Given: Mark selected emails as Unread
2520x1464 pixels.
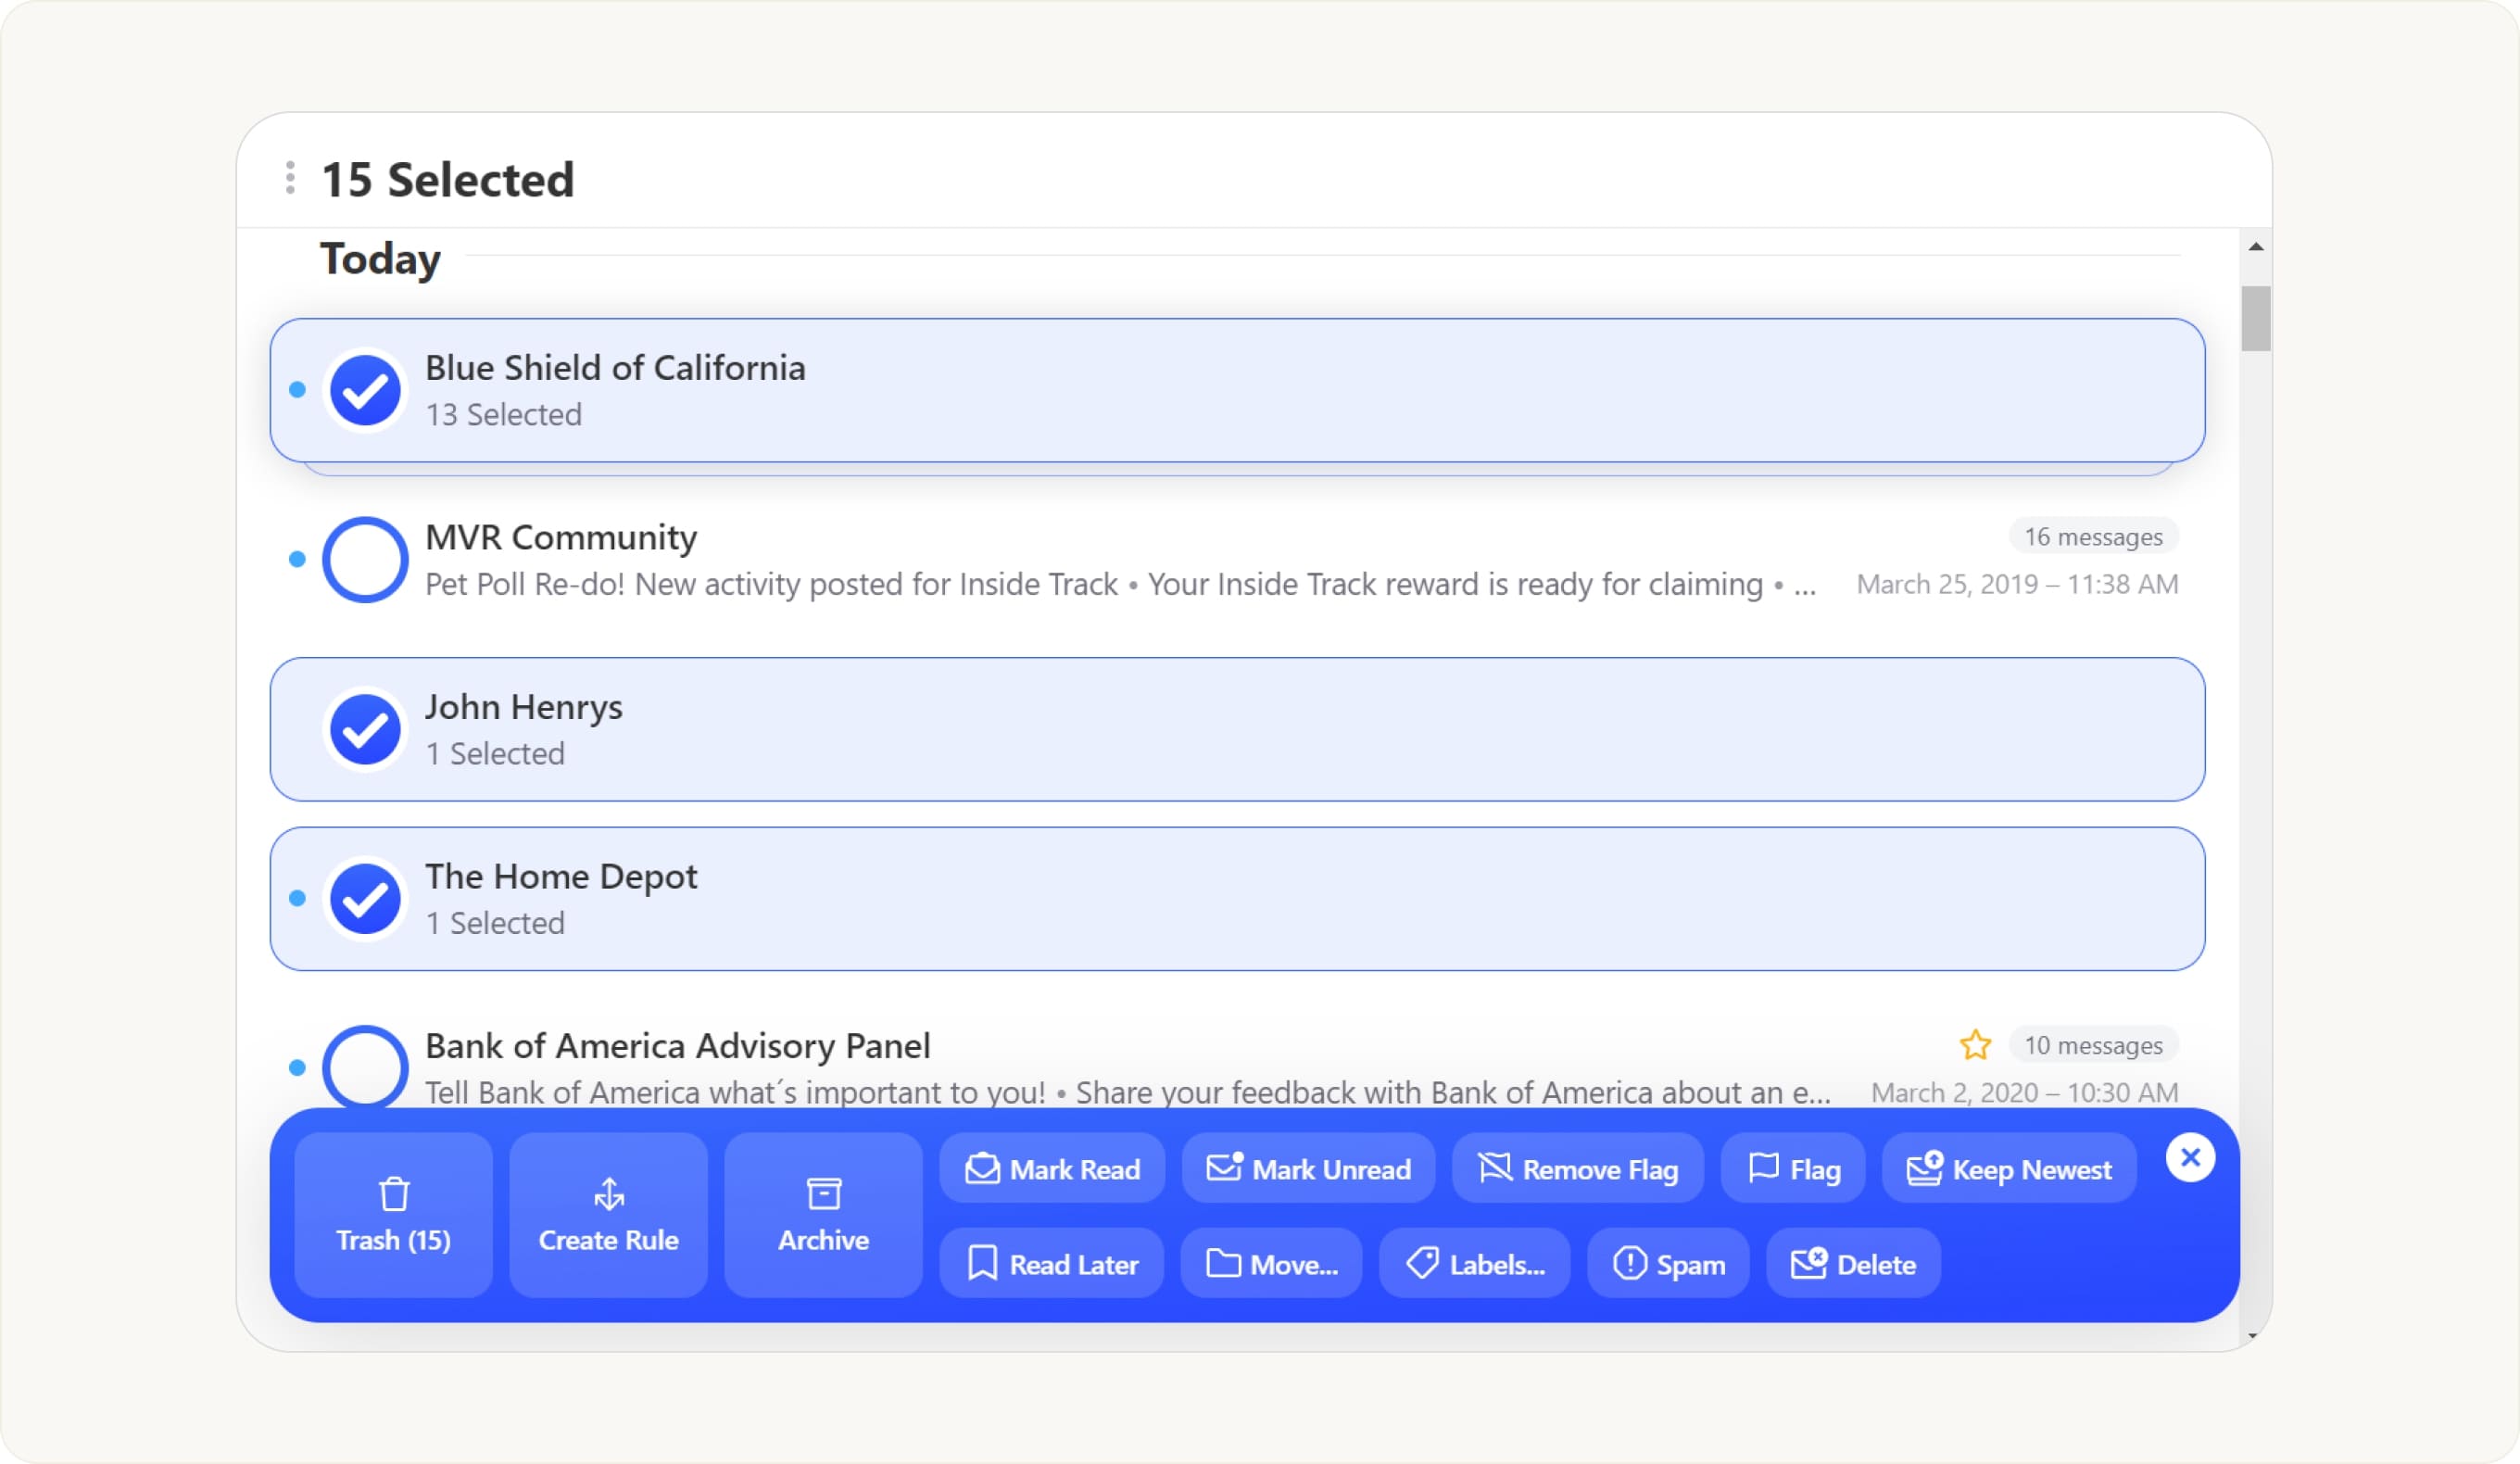Looking at the screenshot, I should [x=1308, y=1168].
